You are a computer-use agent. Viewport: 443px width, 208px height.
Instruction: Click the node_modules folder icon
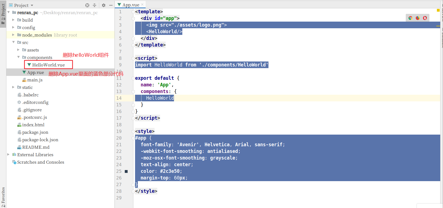pos(19,35)
